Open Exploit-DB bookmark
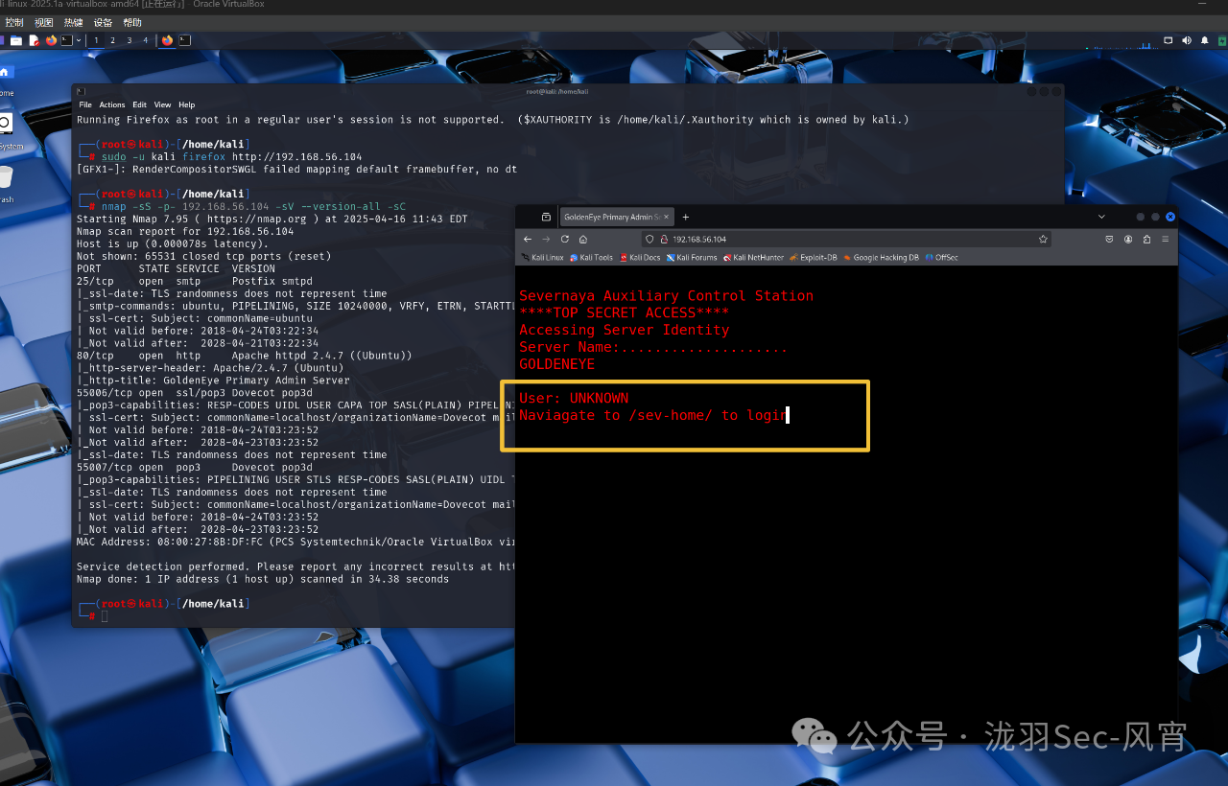The image size is (1228, 786). pos(814,258)
